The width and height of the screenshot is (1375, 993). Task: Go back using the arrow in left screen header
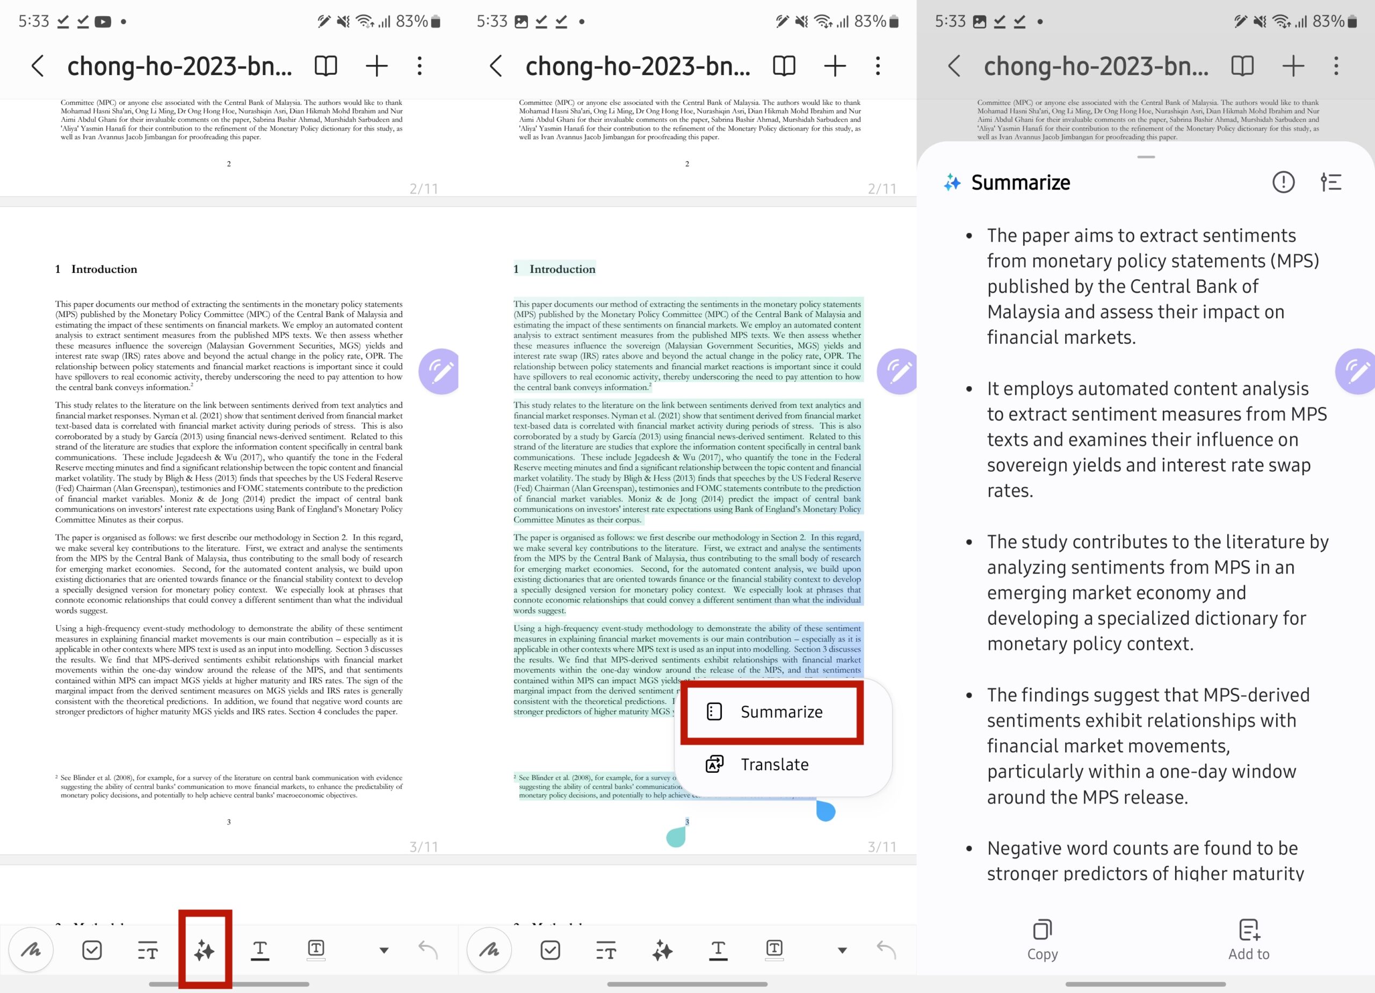(38, 66)
